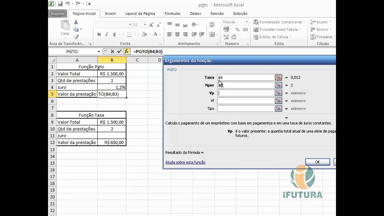Switch to the Dados tab
Viewport: 384px width, 216px height.
196,13
